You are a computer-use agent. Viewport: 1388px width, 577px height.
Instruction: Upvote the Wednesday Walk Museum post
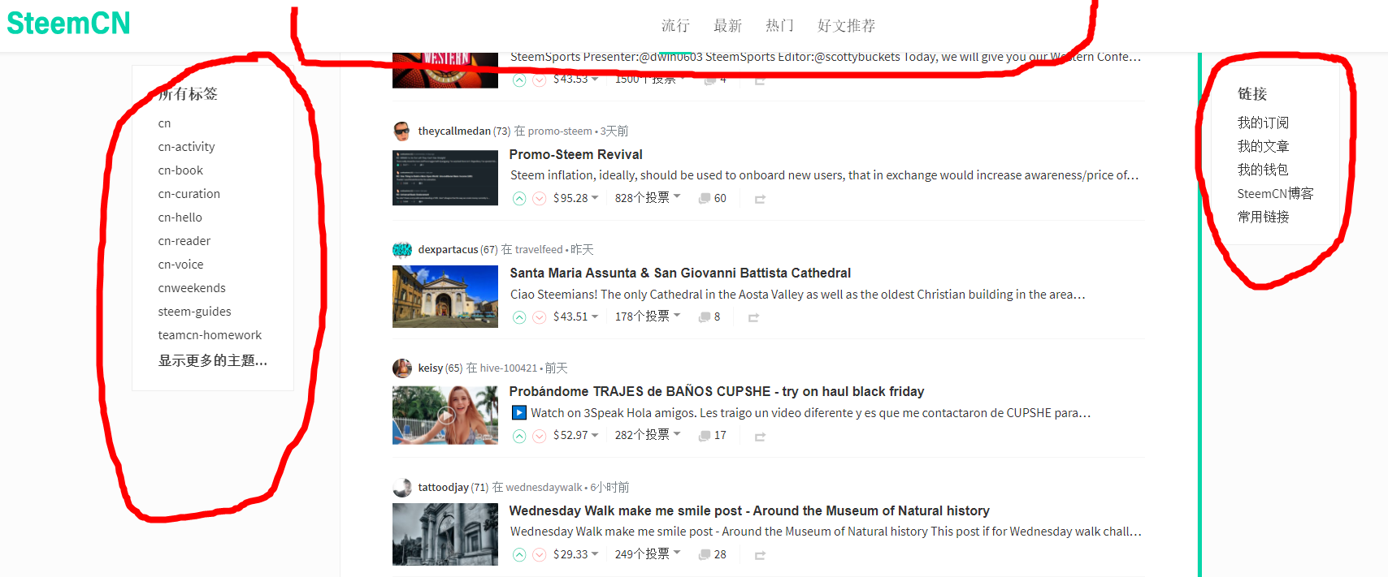pyautogui.click(x=519, y=554)
